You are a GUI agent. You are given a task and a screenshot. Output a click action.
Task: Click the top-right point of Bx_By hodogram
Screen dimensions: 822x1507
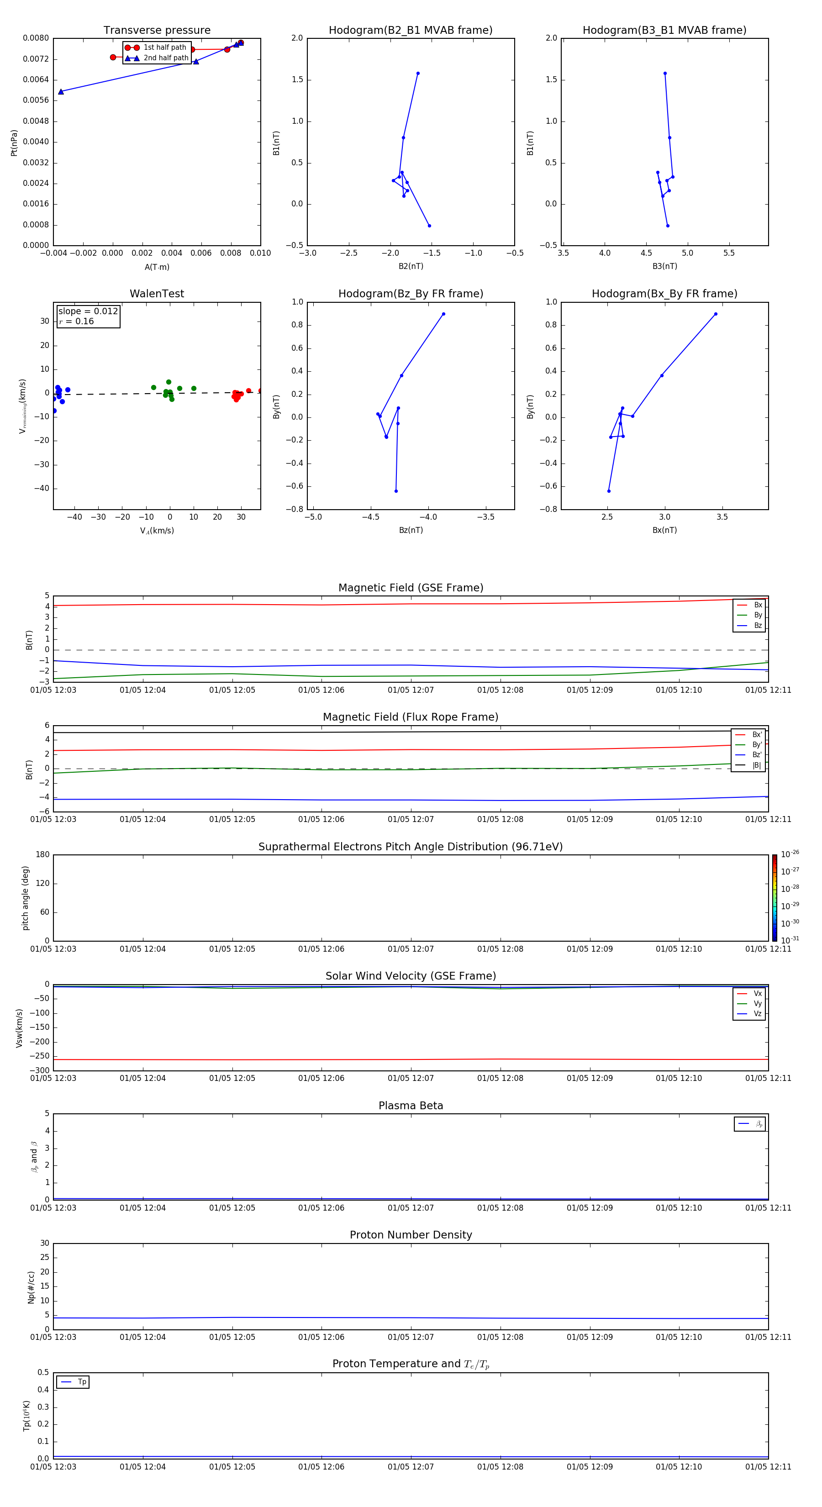716,314
